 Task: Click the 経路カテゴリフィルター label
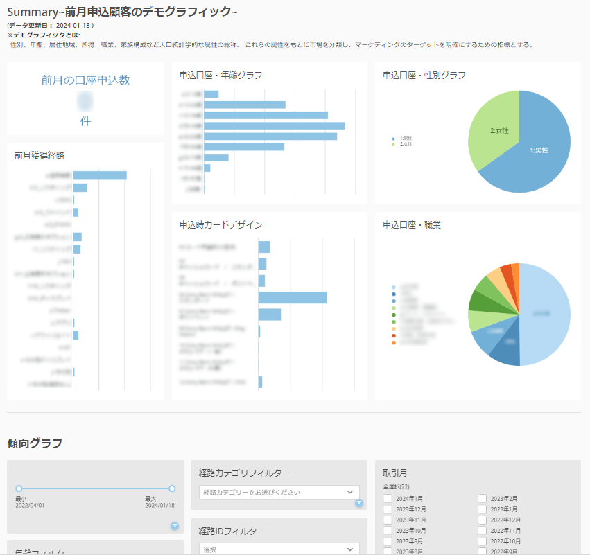click(244, 473)
